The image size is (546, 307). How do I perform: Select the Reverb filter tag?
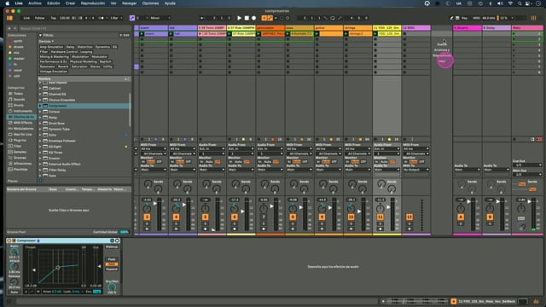click(x=63, y=67)
